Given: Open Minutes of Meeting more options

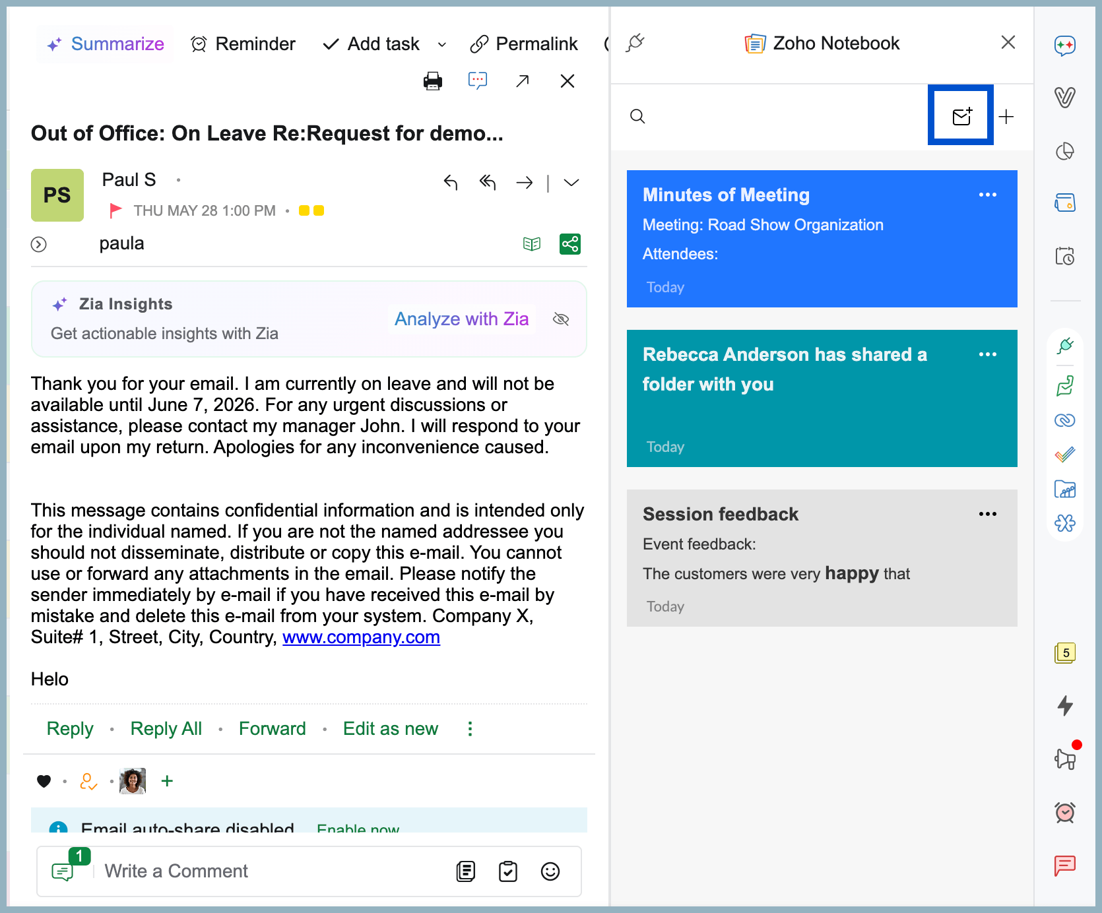Looking at the screenshot, I should click(988, 195).
